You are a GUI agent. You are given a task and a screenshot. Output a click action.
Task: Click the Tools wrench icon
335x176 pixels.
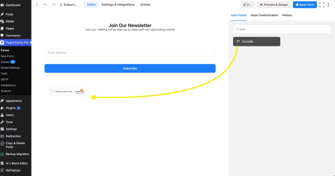coord(2,122)
